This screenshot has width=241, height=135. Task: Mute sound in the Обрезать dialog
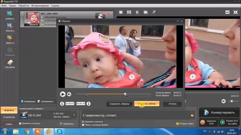click(x=69, y=94)
